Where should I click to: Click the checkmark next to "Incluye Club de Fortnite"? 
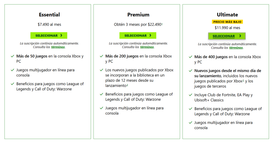tap(190, 95)
